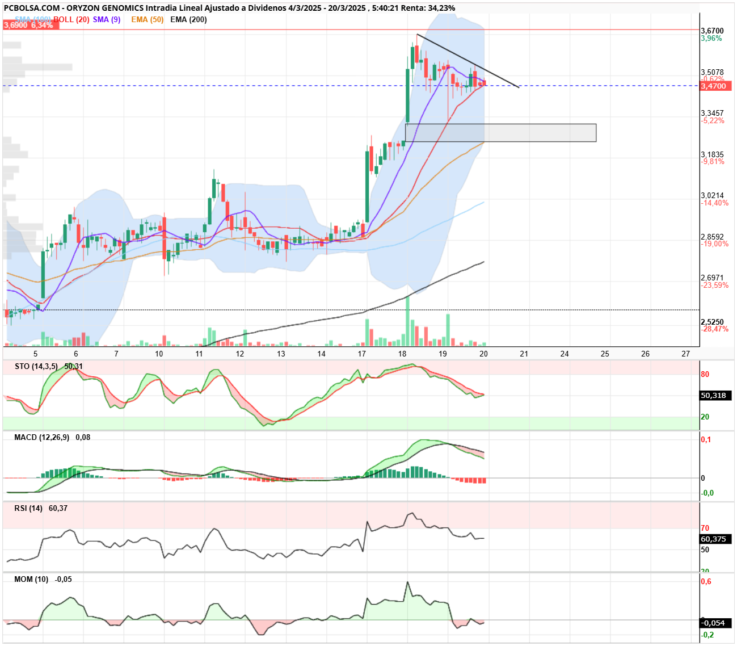737x646 pixels.
Task: Click the MOM (10) indicator label
Action: (31, 579)
